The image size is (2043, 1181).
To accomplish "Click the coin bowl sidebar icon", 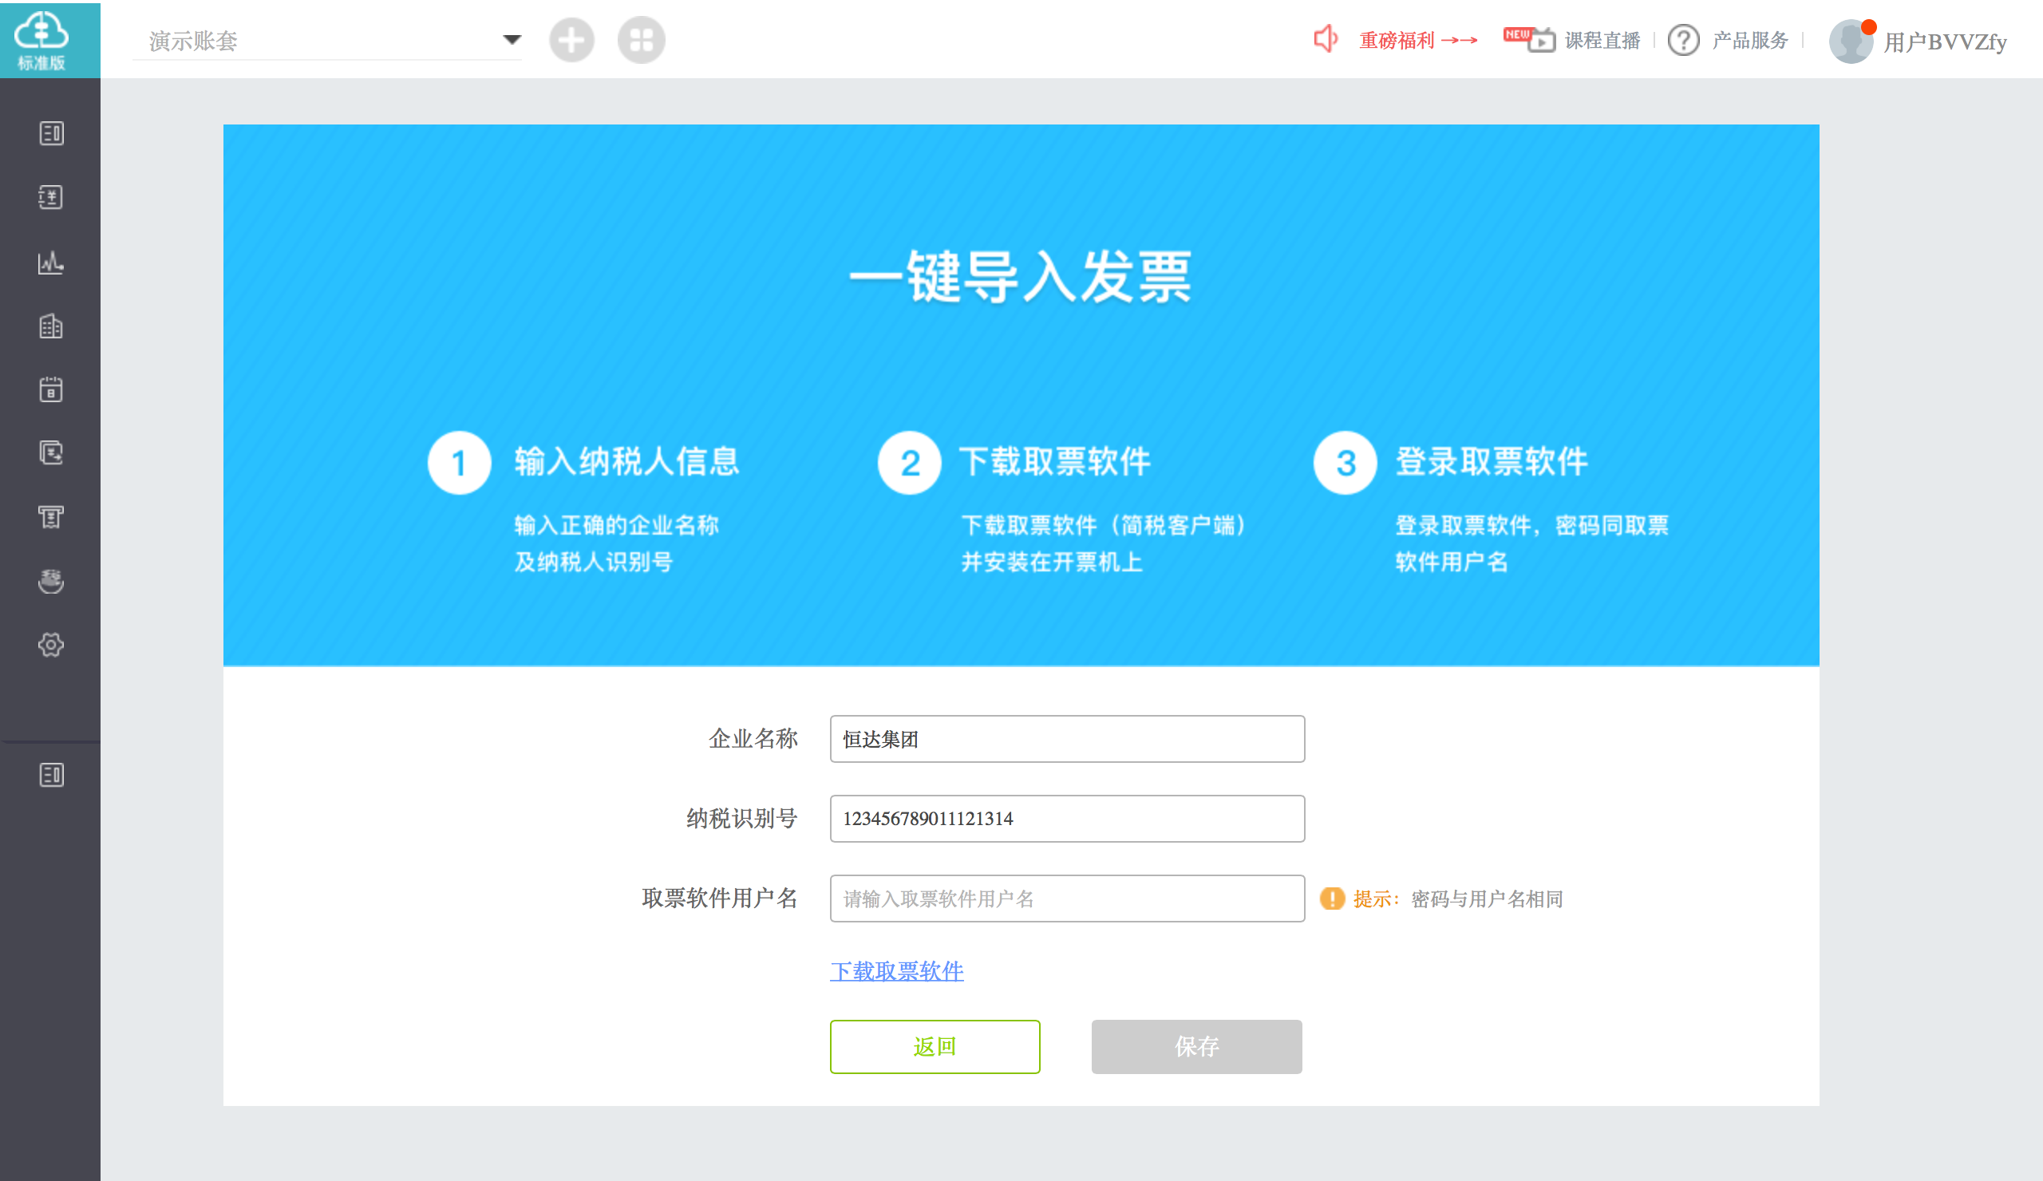I will 50,580.
